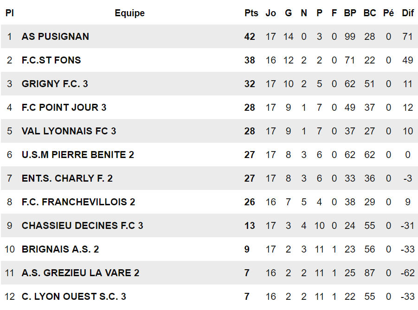Click the AS PUSIGNAN team name
Image resolution: width=418 pixels, height=310 pixels.
pyautogui.click(x=55, y=37)
